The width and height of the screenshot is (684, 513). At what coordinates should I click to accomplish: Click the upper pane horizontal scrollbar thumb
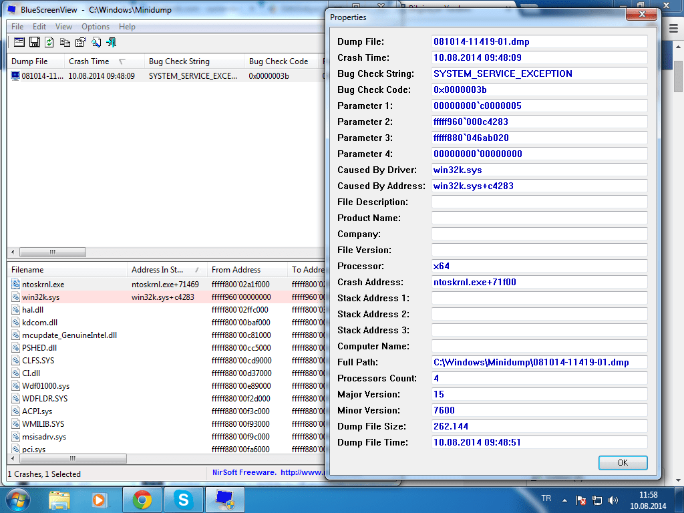pyautogui.click(x=53, y=252)
